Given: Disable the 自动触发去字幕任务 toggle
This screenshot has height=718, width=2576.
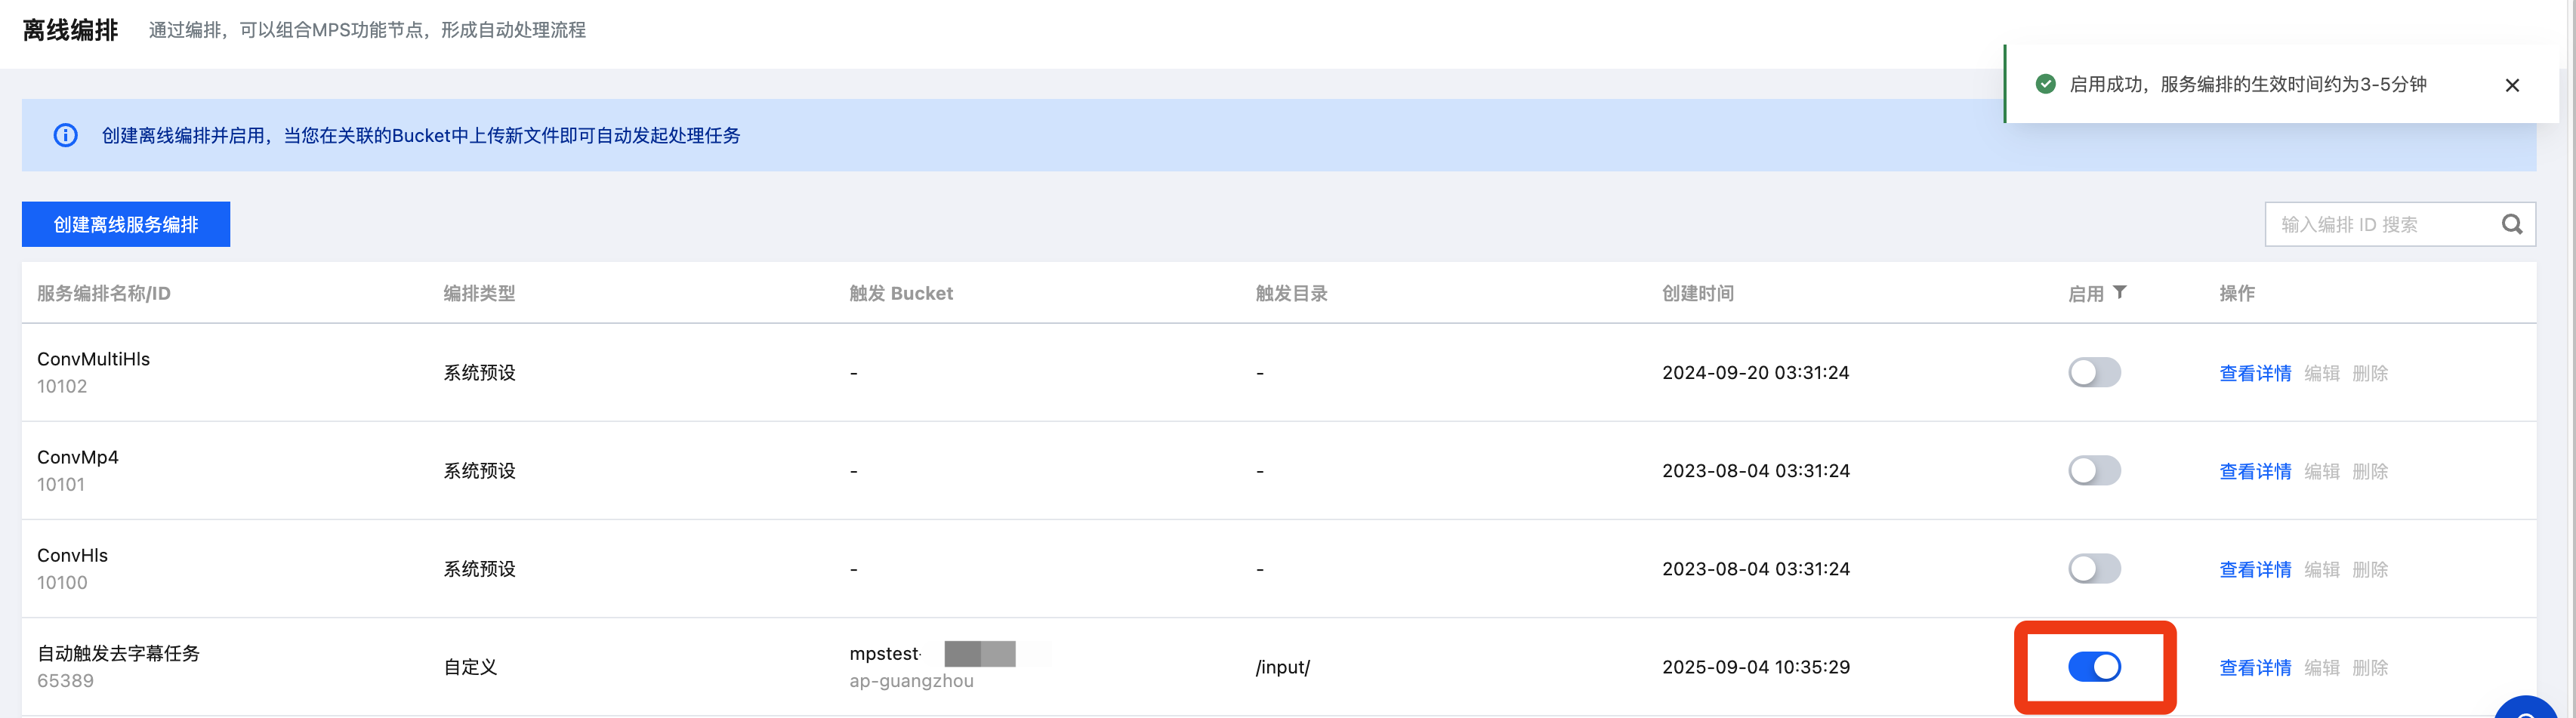Looking at the screenshot, I should [x=2094, y=666].
